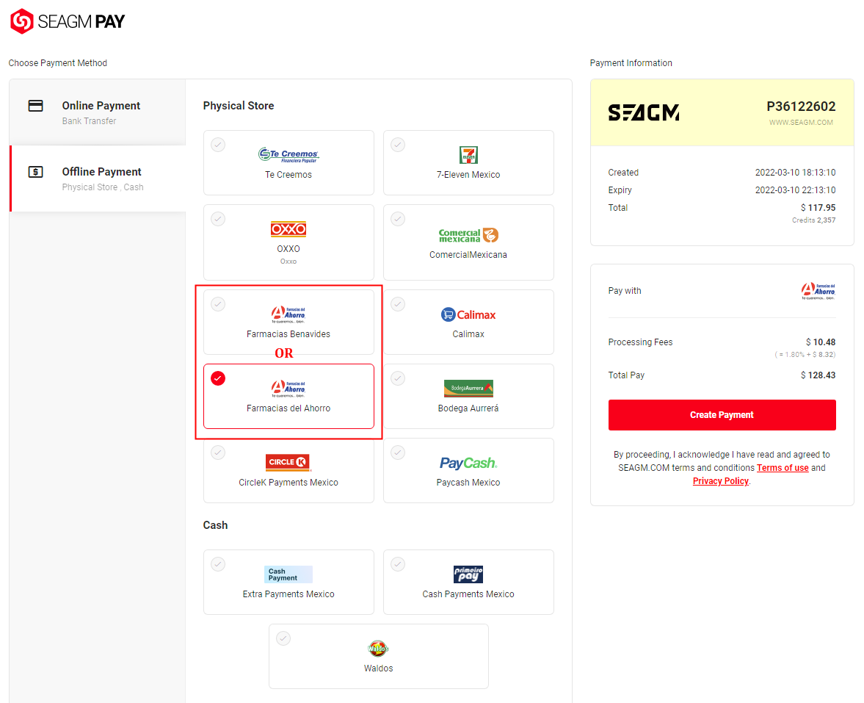Switch to the Offline Payment tab
Screen dimensions: 864x703
coord(98,179)
